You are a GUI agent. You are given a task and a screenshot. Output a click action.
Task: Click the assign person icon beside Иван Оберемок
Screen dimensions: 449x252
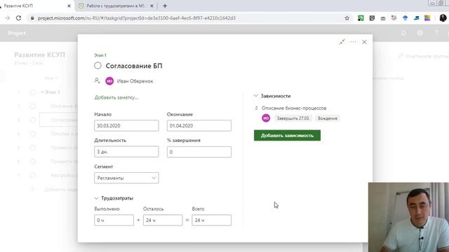pyautogui.click(x=97, y=81)
